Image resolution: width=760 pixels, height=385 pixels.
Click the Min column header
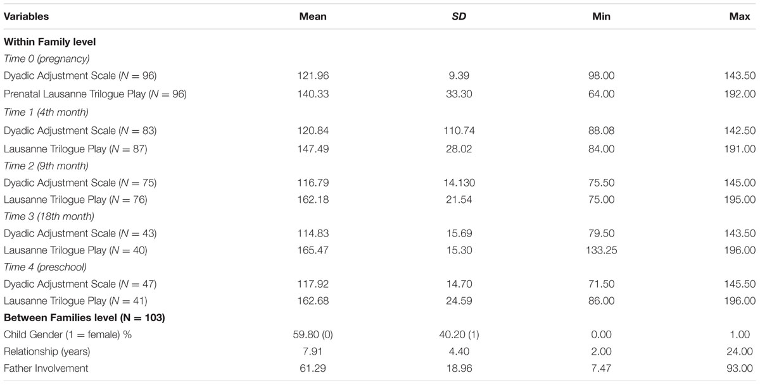pyautogui.click(x=601, y=16)
